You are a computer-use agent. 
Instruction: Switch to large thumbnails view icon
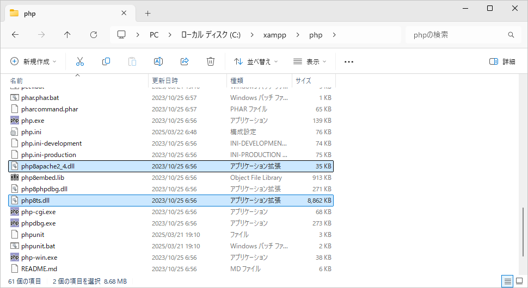click(520, 281)
